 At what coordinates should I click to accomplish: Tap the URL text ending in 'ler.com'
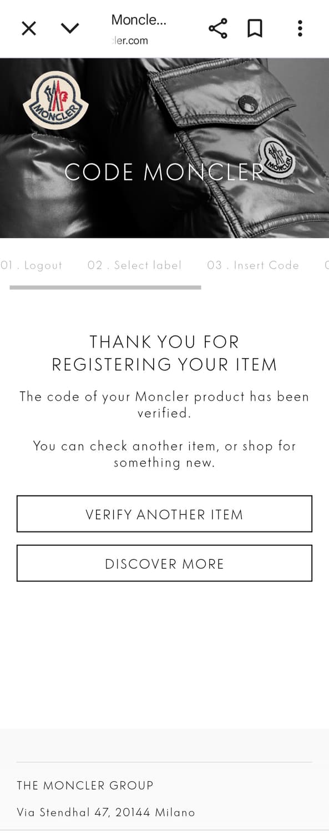point(130,41)
